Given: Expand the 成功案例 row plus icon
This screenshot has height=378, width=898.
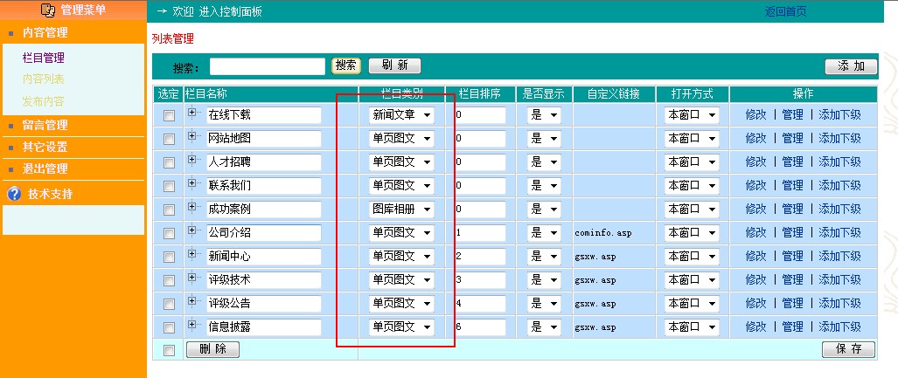Looking at the screenshot, I should click(191, 206).
